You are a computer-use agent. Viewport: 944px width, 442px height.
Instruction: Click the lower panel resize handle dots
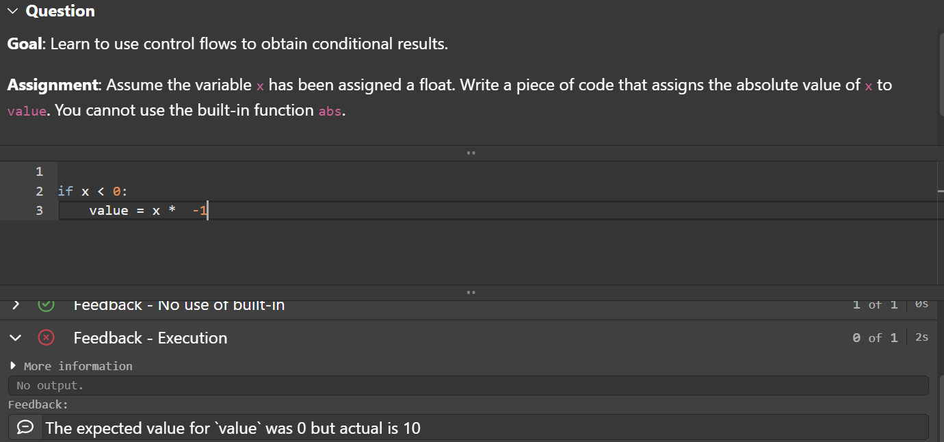(471, 291)
